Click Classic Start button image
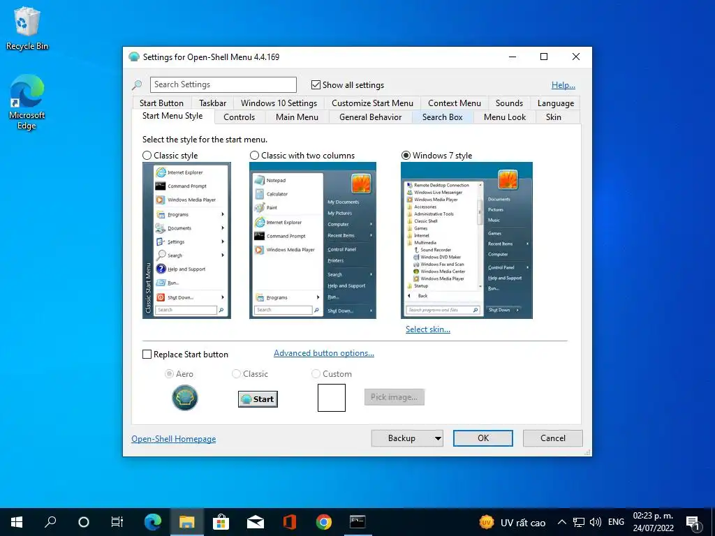Image resolution: width=715 pixels, height=536 pixels. pyautogui.click(x=258, y=399)
